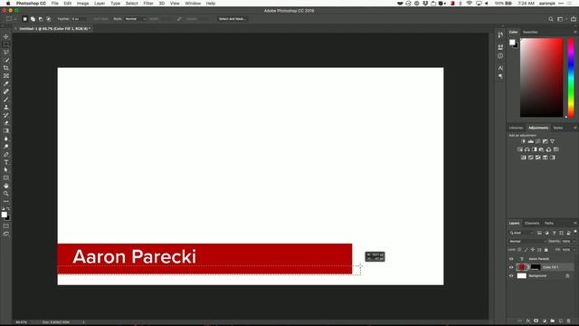The image size is (579, 326).
Task: Click the Background layer thumbnail
Action: pyautogui.click(x=521, y=275)
